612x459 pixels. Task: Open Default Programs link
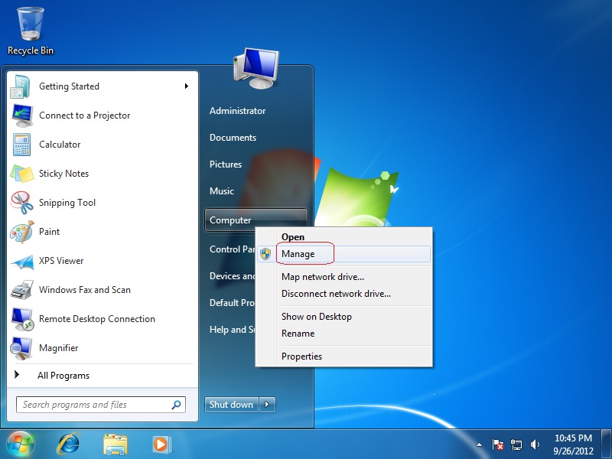232,303
